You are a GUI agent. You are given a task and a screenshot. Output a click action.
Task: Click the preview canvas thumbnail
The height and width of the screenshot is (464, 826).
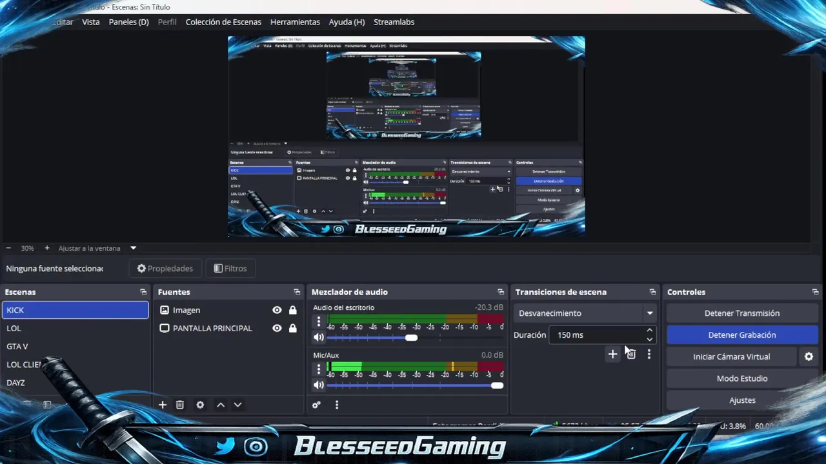click(407, 137)
